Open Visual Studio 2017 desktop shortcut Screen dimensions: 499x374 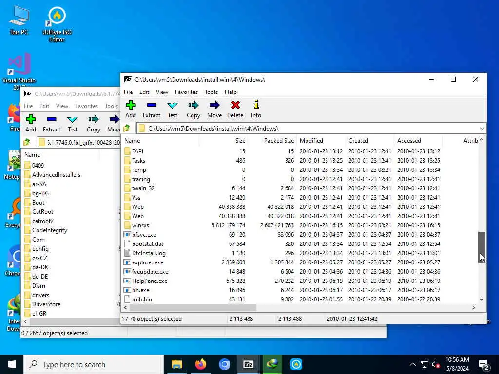19,71
